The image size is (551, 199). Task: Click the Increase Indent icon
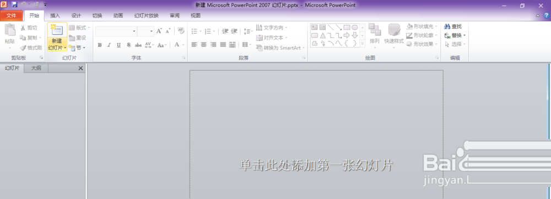[234, 31]
